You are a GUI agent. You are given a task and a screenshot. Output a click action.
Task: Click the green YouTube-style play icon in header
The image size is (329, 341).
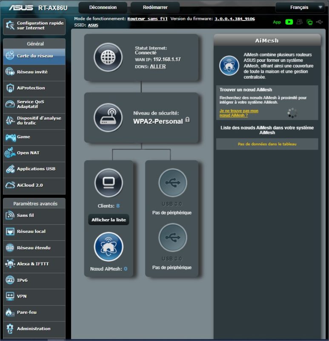tap(289, 22)
